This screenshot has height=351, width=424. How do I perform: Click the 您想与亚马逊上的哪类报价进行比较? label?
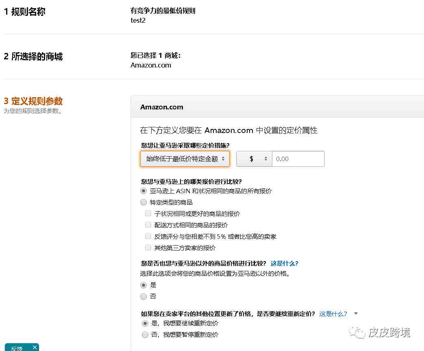(x=191, y=181)
